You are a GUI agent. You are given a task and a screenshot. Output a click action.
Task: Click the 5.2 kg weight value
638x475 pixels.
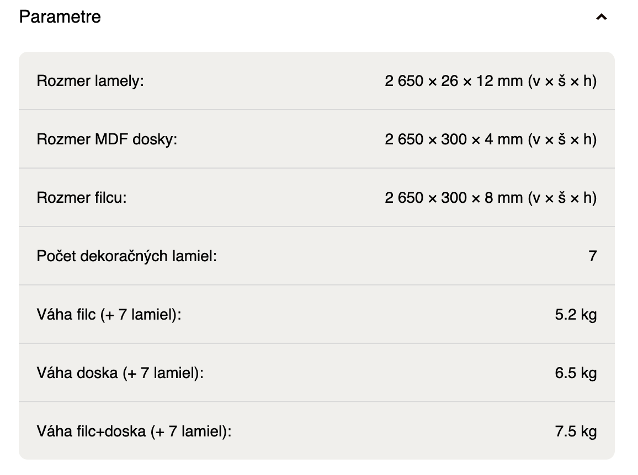point(576,315)
